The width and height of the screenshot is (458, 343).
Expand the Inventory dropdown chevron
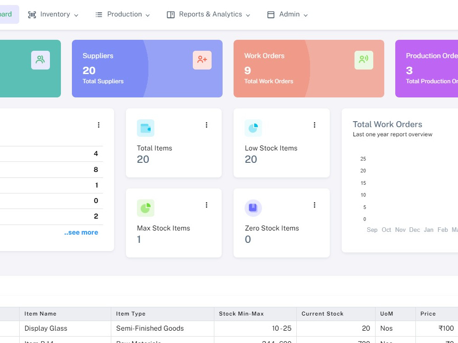[x=76, y=15]
